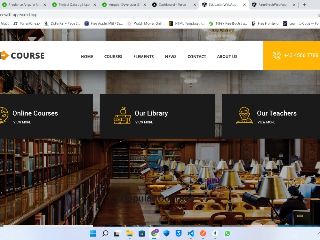Viewport: 320px width, 240px height.
Task: Click the phone handset icon
Action: [x=277, y=55]
